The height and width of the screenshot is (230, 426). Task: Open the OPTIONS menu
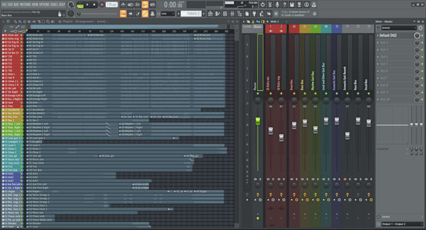44,4
